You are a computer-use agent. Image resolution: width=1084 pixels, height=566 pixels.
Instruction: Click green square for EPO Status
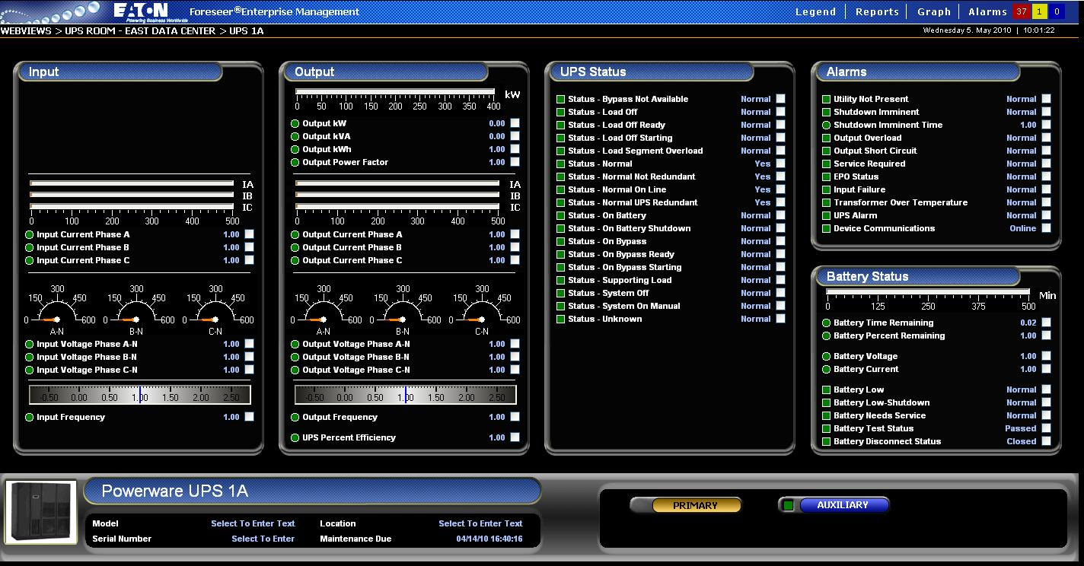(x=827, y=176)
